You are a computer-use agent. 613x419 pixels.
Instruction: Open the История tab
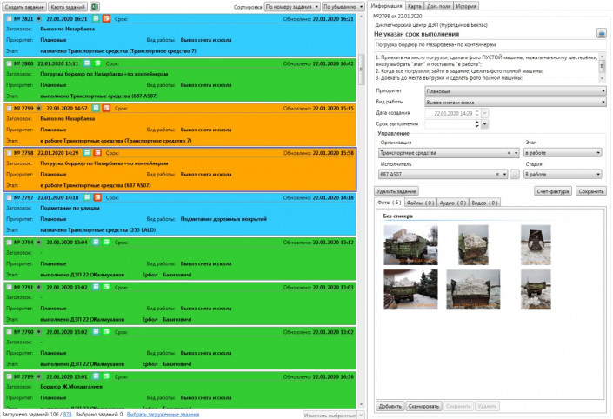466,6
